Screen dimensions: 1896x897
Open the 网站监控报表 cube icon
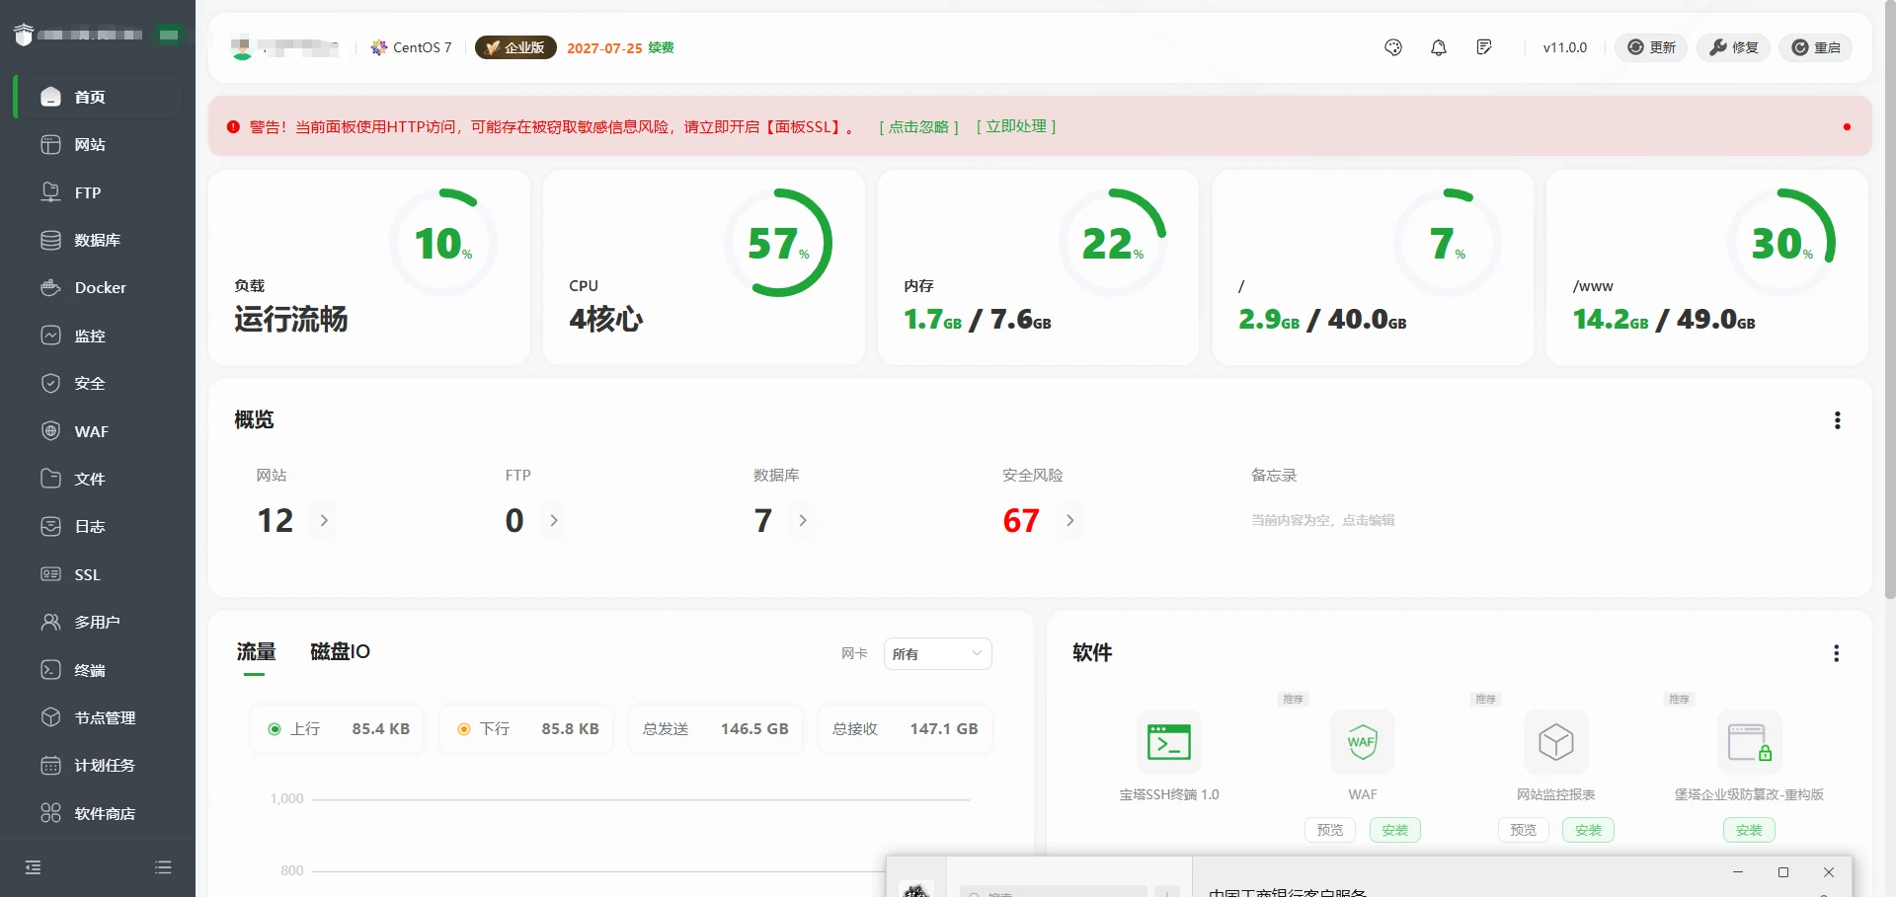click(1555, 742)
